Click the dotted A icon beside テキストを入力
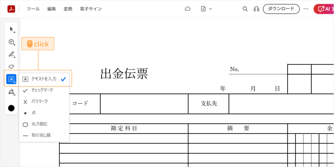The image size is (334, 167). (x=25, y=79)
